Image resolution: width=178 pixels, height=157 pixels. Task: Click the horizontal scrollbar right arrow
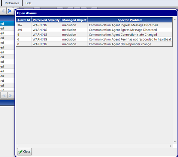click(170, 146)
